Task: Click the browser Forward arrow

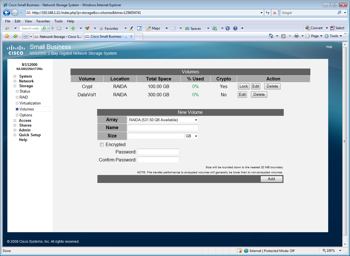Action: [15, 12]
